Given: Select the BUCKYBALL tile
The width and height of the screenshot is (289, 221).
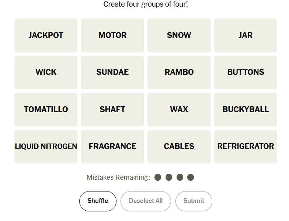Looking at the screenshot, I should 246,109.
